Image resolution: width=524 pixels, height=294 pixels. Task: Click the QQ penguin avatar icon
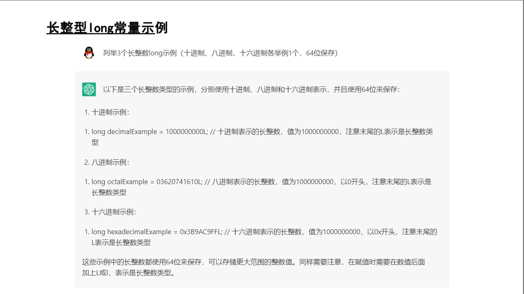[x=88, y=52]
